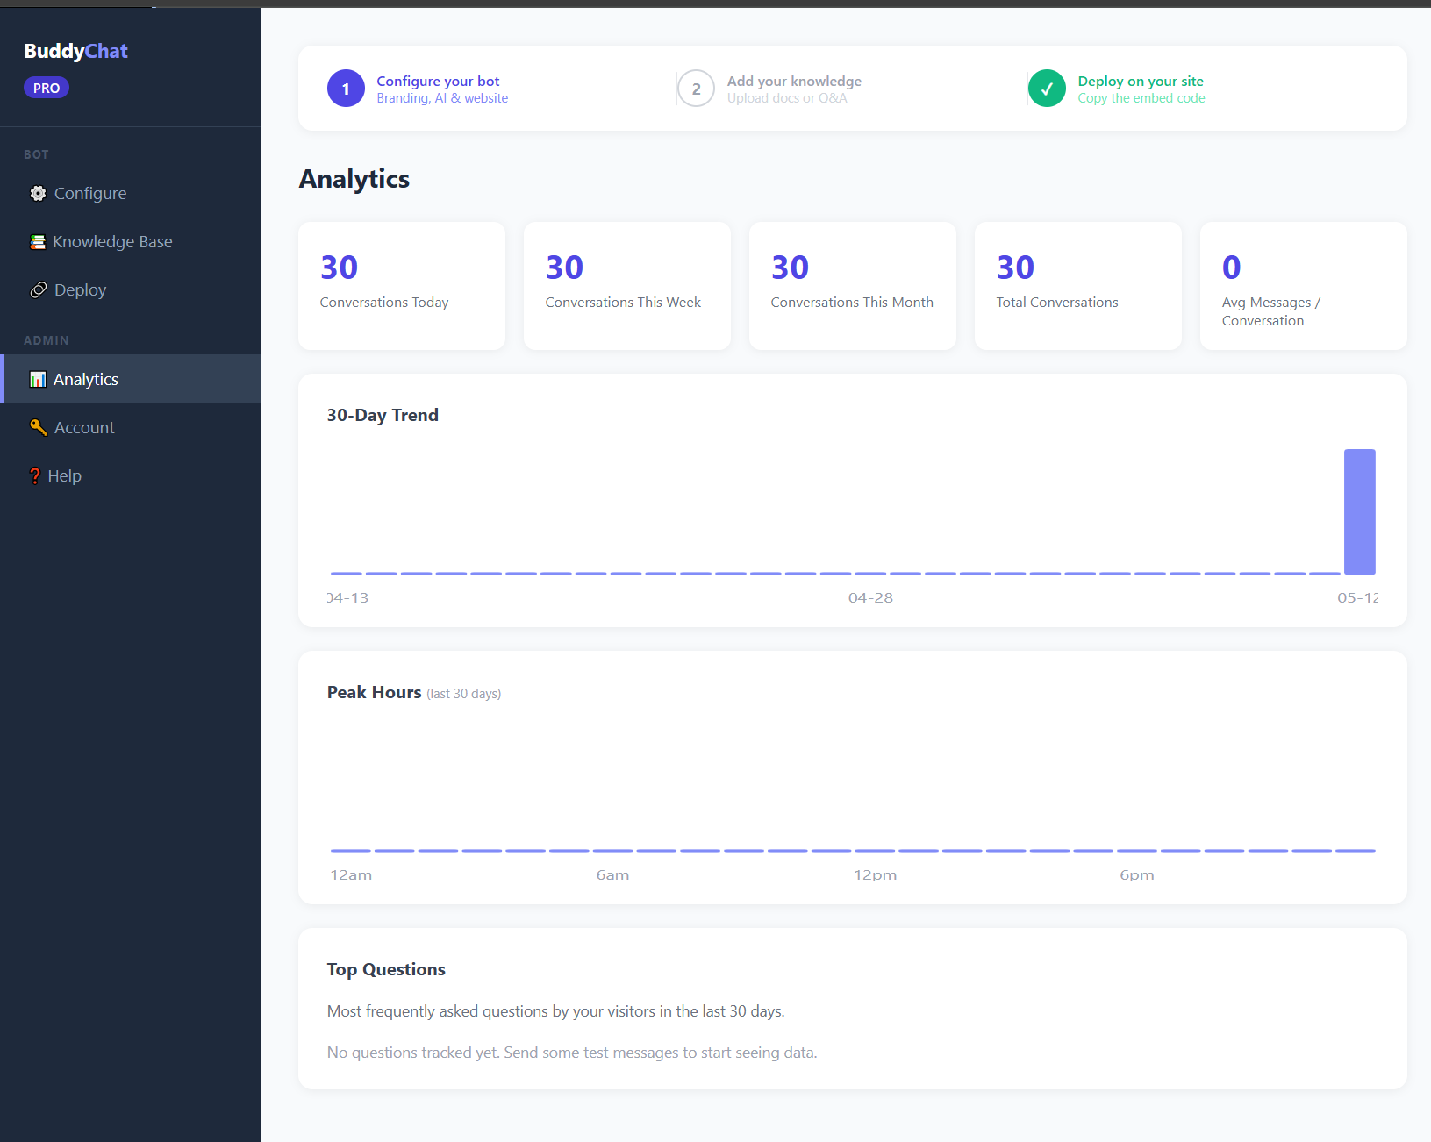Click the '(last 30 days)' note
This screenshot has height=1142, width=1431.
464,694
